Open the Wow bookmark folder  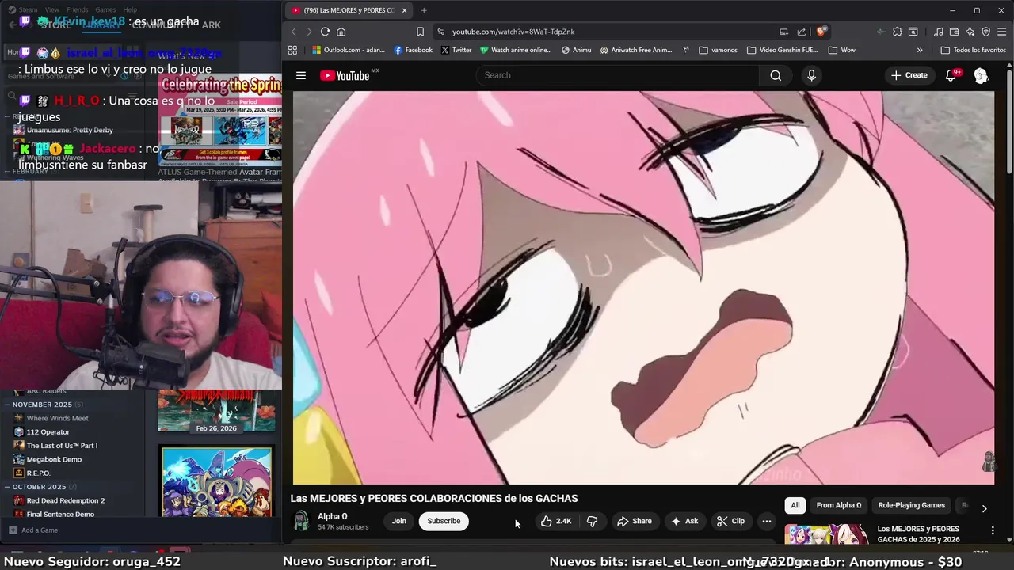pyautogui.click(x=842, y=50)
